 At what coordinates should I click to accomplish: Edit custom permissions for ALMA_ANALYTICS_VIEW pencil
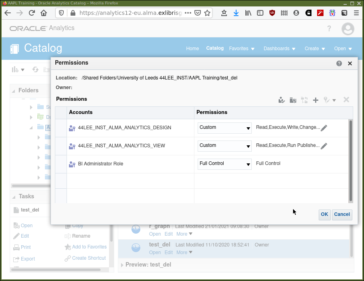pyautogui.click(x=324, y=146)
